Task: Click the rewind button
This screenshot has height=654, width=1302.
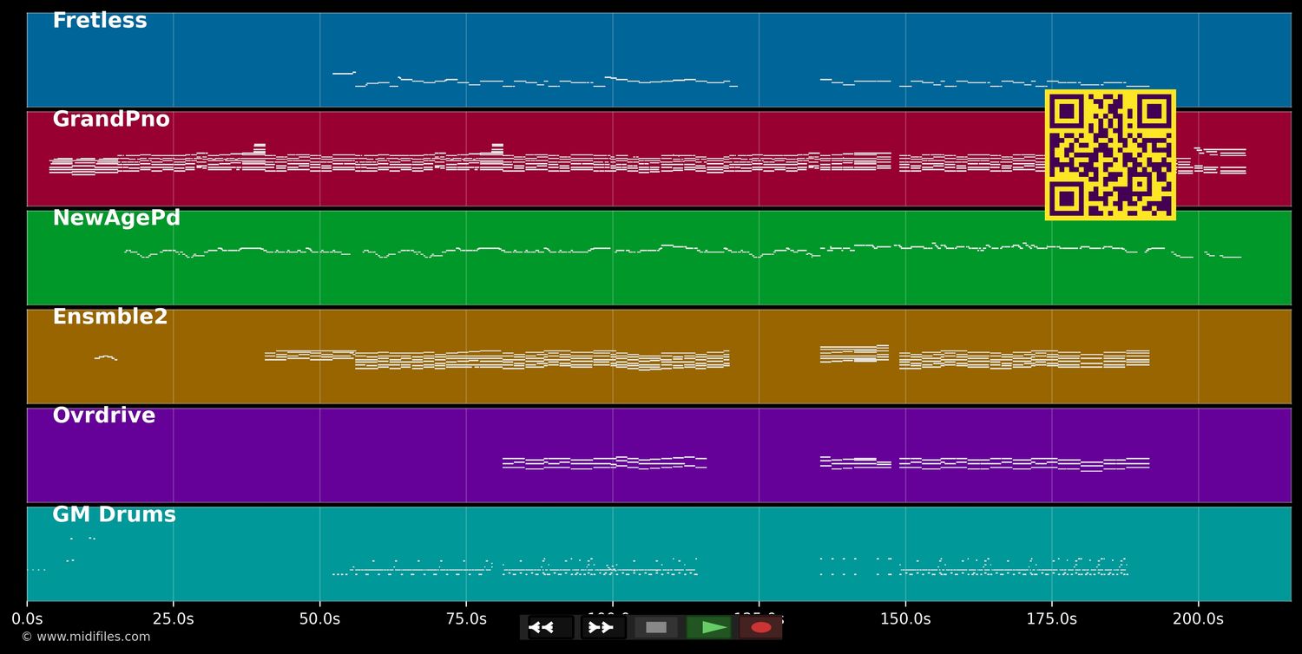Action: (549, 627)
